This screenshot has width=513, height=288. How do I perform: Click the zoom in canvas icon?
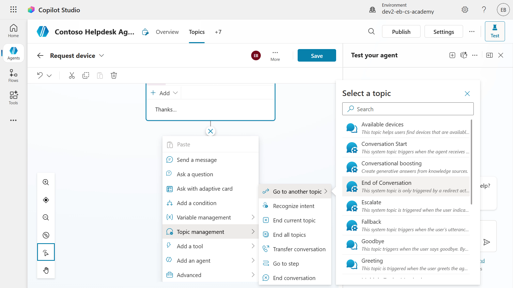46,182
